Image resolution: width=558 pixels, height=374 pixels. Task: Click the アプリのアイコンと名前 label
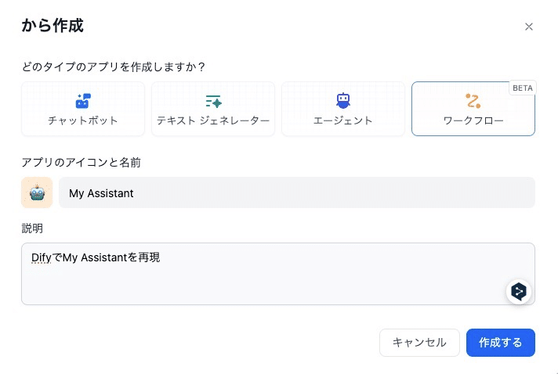[x=82, y=162]
